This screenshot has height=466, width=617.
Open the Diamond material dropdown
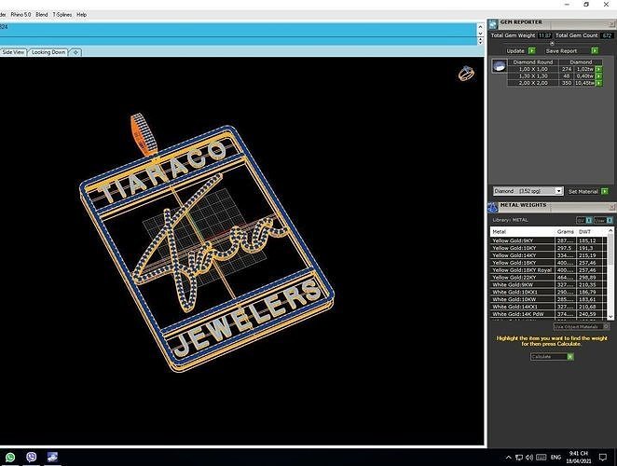pos(559,191)
